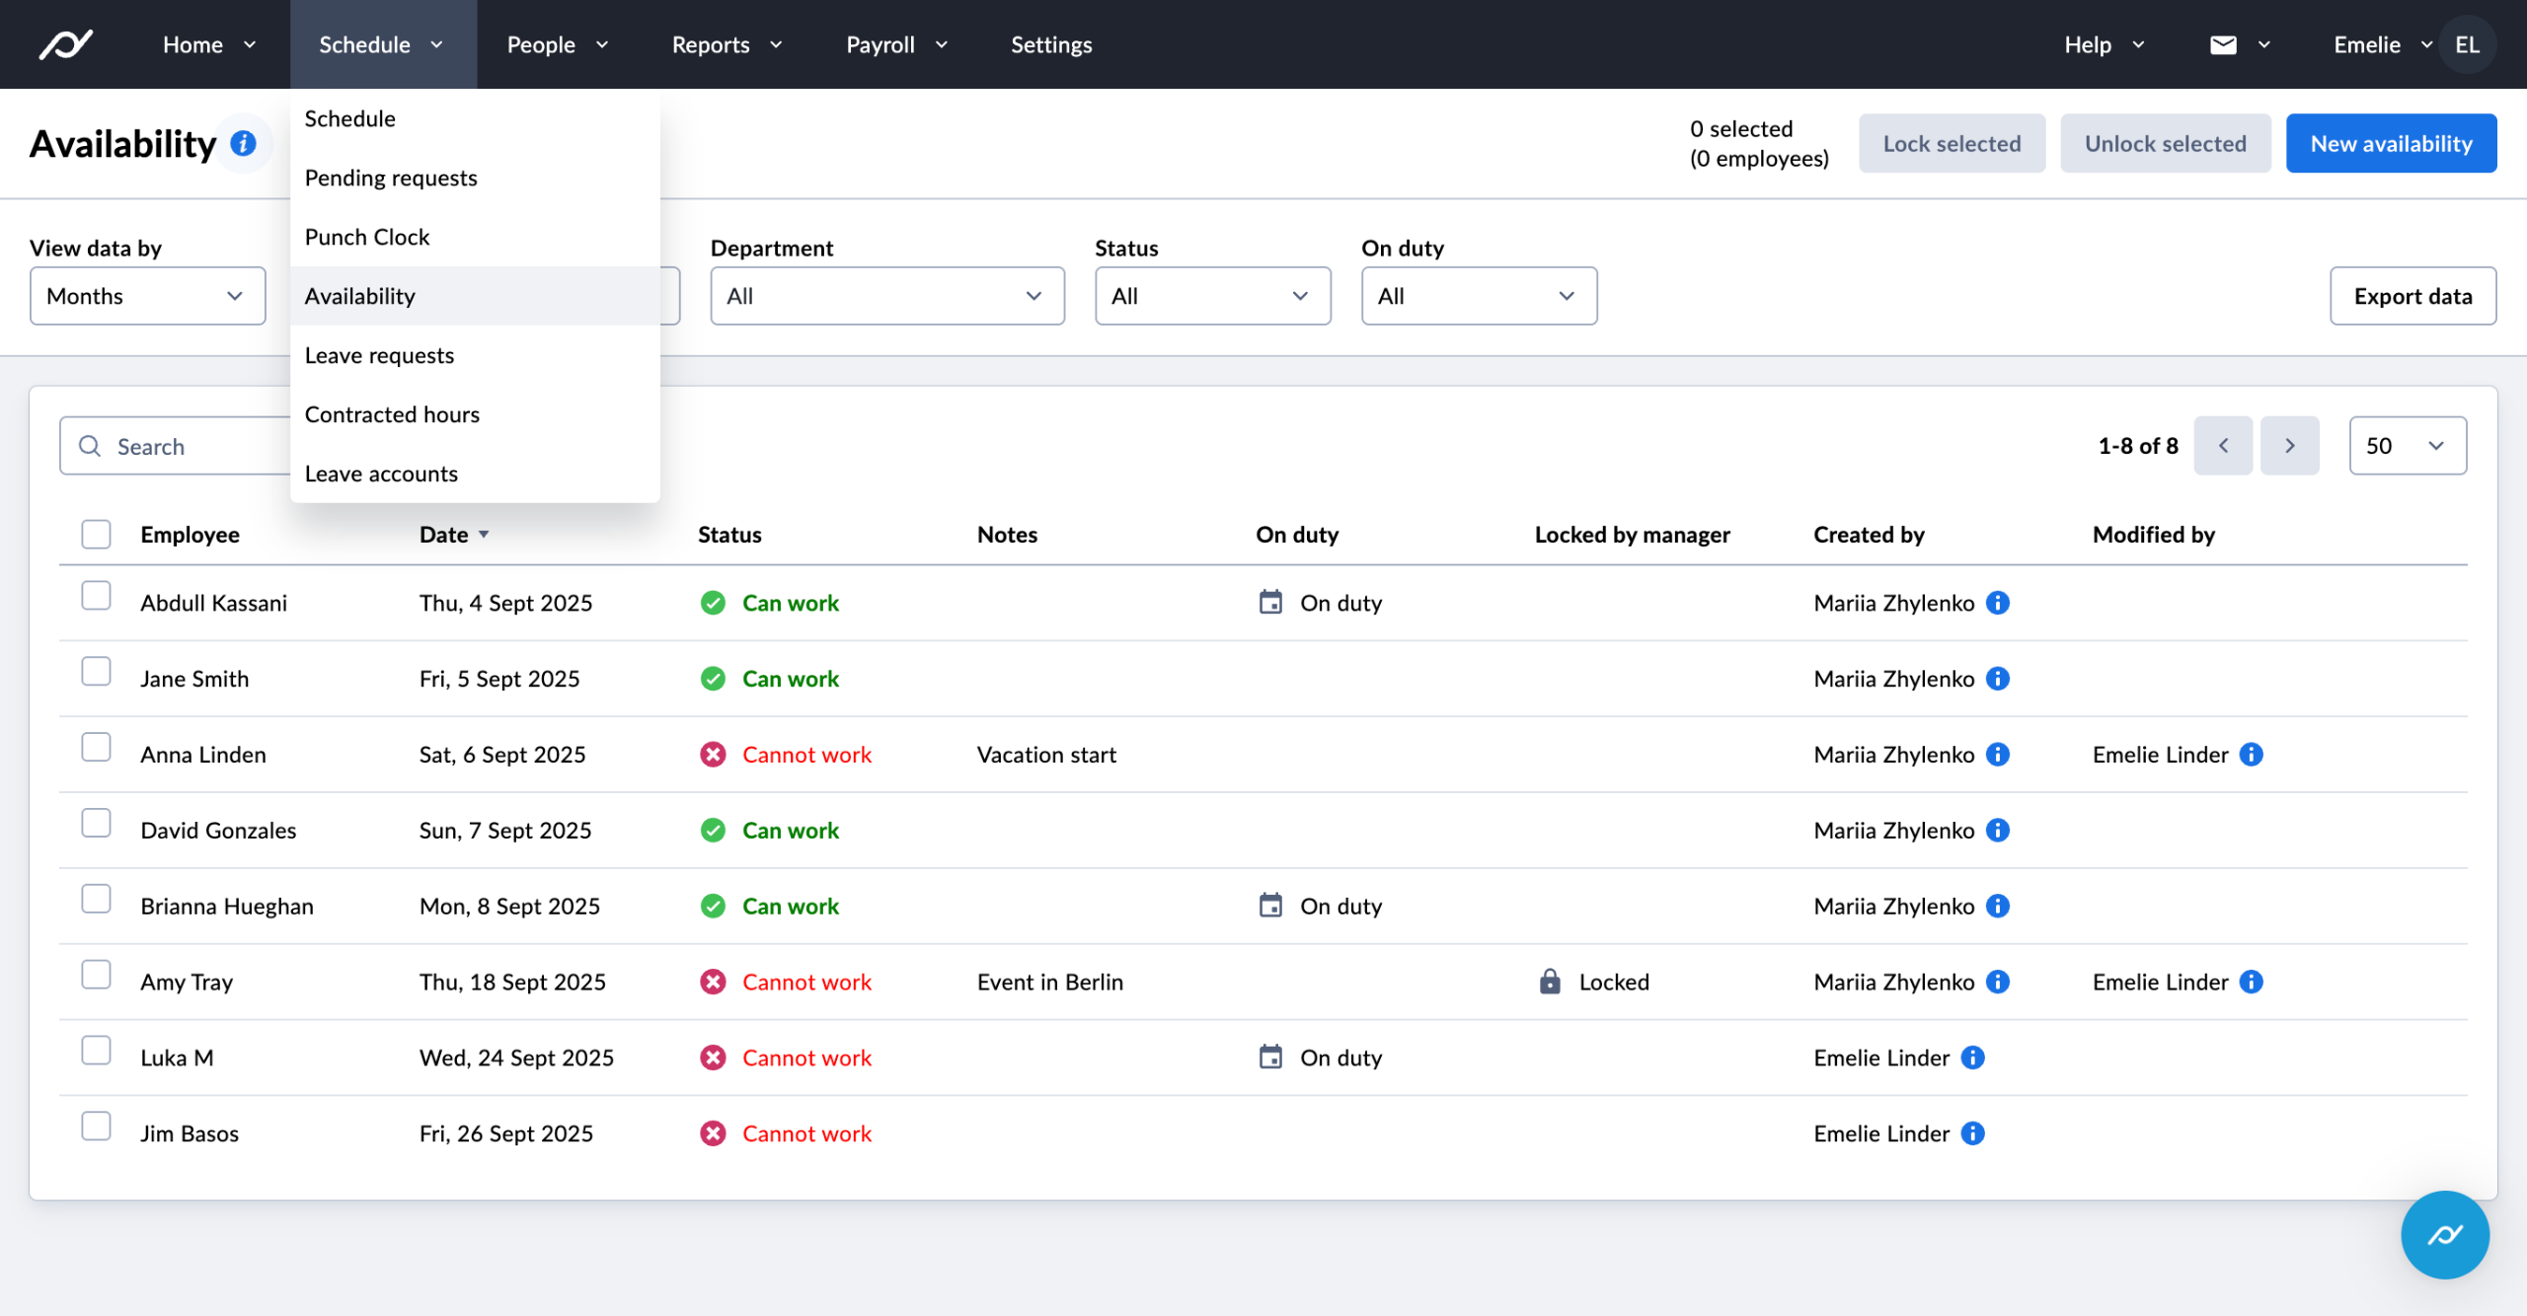
Task: Click the New availability button
Action: (x=2391, y=142)
